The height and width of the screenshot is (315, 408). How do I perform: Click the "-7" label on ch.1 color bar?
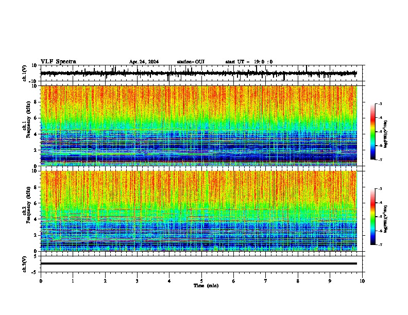coord(380,160)
